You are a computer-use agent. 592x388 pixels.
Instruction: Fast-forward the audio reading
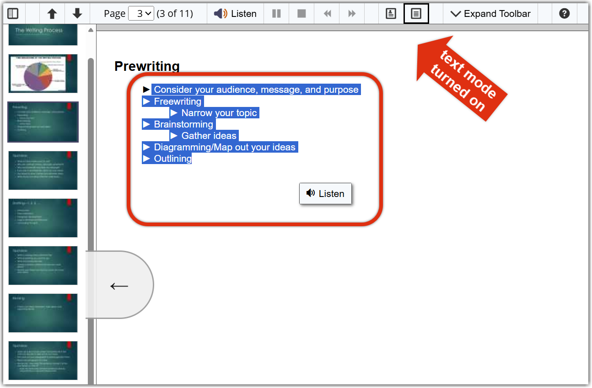(352, 14)
